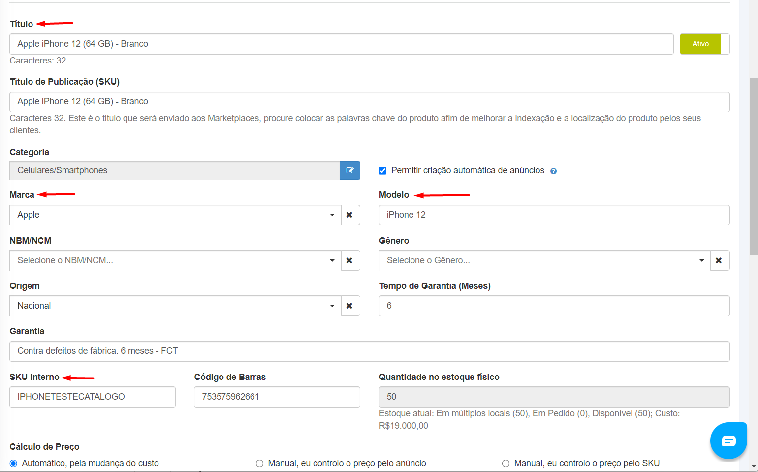Clear the Origem selection with X
This screenshot has height=472, width=758.
point(349,306)
